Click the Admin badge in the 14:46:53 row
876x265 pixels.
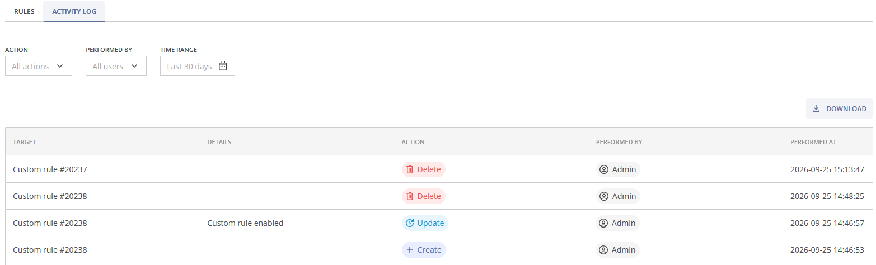tap(618, 250)
